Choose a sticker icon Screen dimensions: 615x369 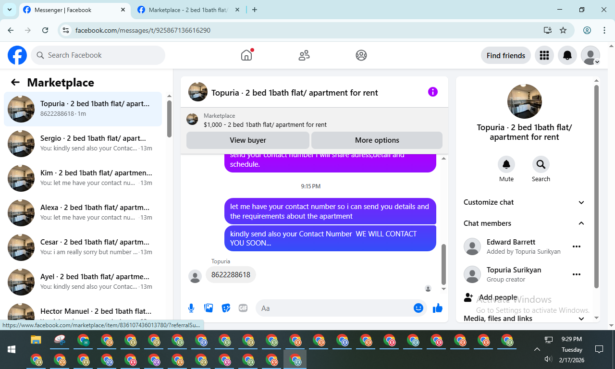coord(226,308)
